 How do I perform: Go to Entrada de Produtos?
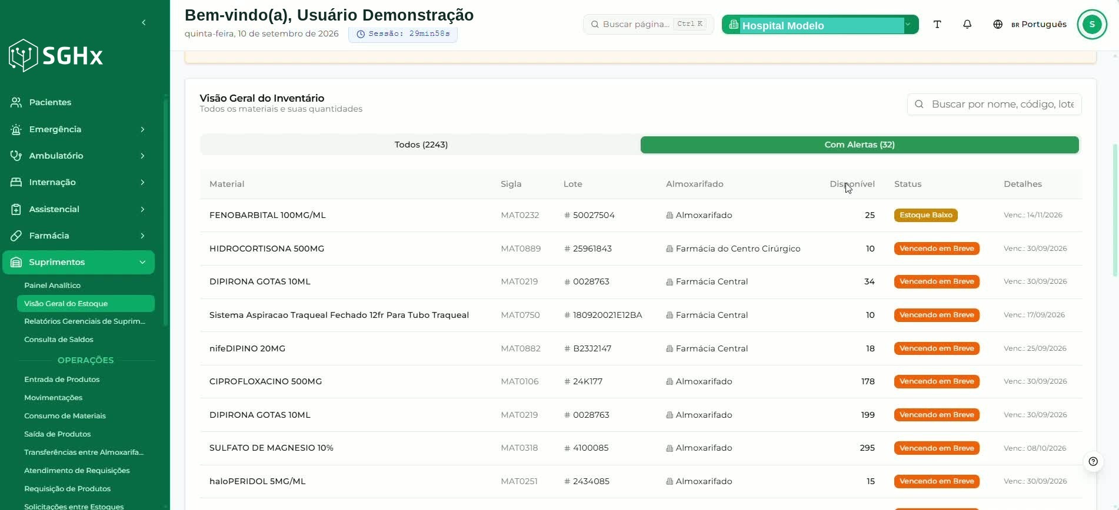point(62,380)
